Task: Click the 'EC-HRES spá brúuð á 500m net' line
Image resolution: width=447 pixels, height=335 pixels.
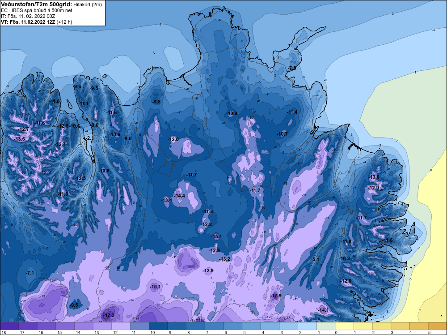Action: click(x=37, y=10)
